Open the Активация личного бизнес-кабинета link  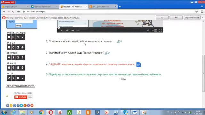tap(105, 74)
